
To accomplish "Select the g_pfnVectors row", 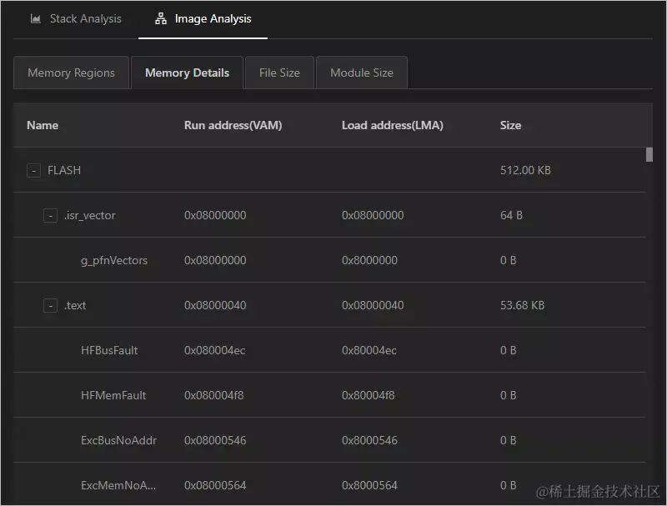I will coord(329,260).
